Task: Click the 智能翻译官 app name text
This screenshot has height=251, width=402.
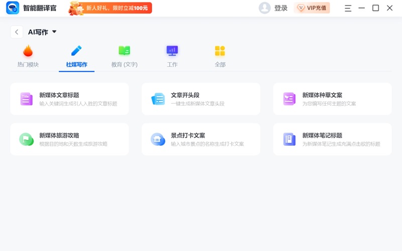Action: pyautogui.click(x=40, y=8)
